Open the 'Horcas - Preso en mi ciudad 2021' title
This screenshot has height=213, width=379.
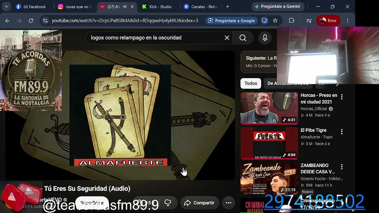[x=319, y=99]
